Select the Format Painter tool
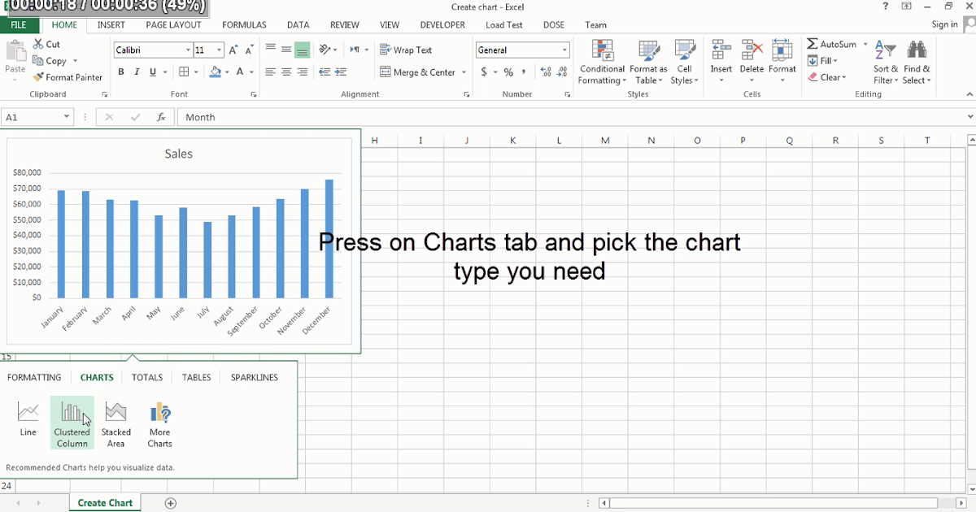Screen dimensions: 976x512 [x=68, y=77]
